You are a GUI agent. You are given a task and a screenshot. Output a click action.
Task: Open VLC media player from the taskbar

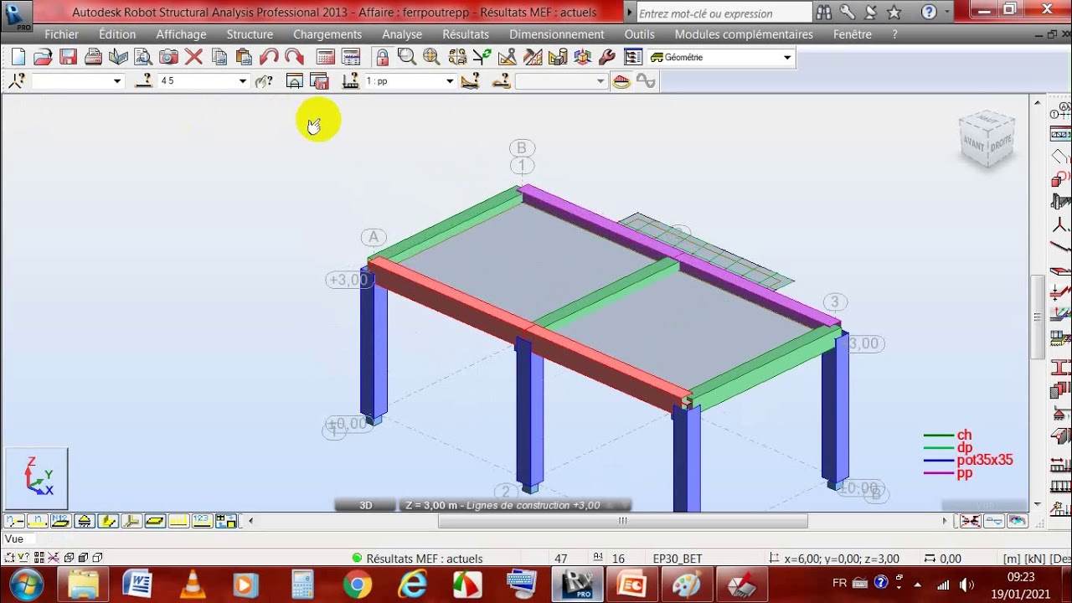pos(193,584)
